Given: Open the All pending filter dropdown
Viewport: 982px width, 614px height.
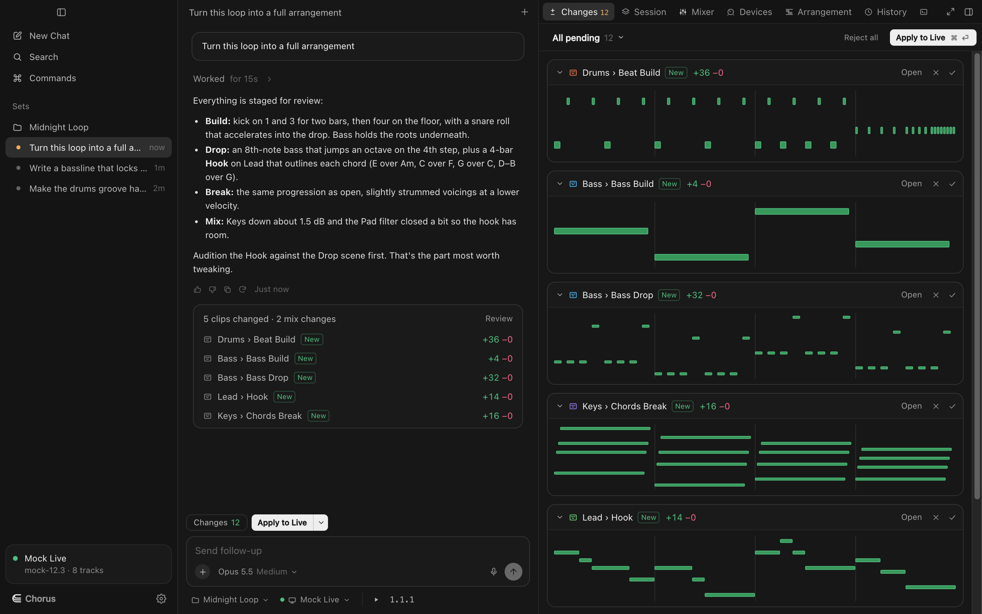Looking at the screenshot, I should 587,38.
